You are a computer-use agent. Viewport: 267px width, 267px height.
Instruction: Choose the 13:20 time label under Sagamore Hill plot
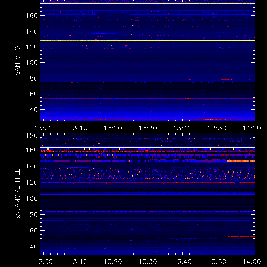coord(113,262)
